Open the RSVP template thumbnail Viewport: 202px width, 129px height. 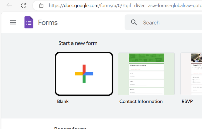pyautogui.click(x=191, y=74)
